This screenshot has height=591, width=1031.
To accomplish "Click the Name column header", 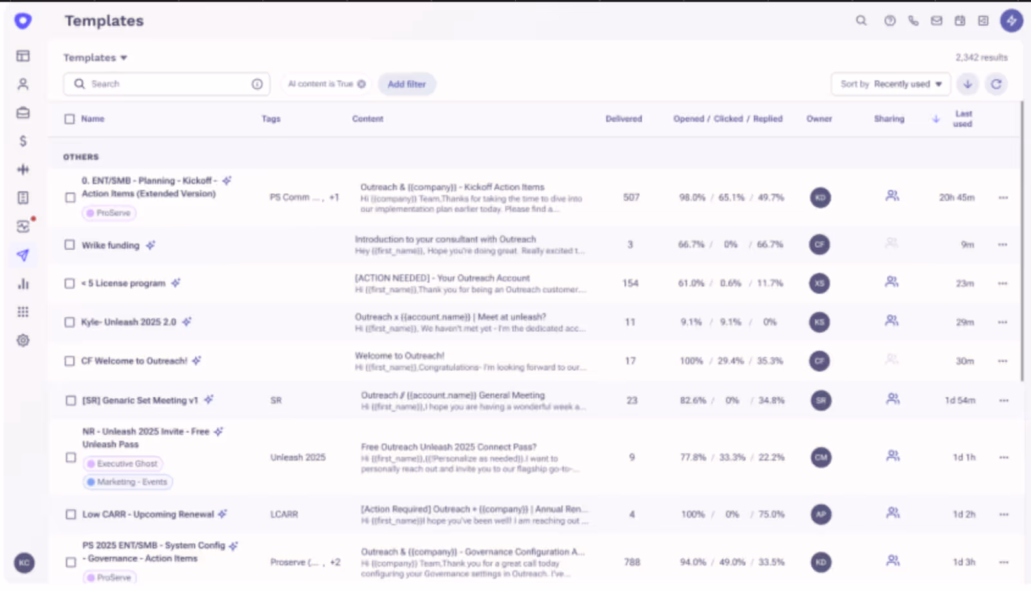I will point(93,118).
